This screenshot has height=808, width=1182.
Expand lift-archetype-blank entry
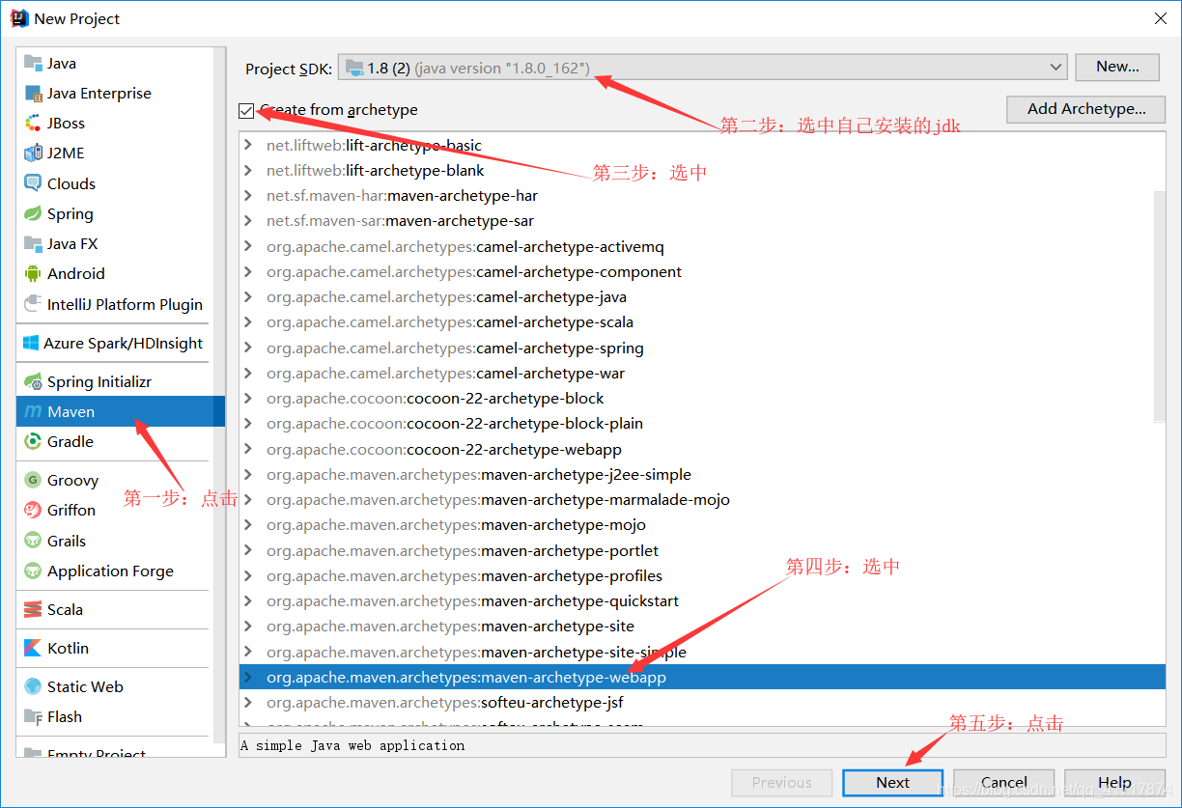point(248,171)
